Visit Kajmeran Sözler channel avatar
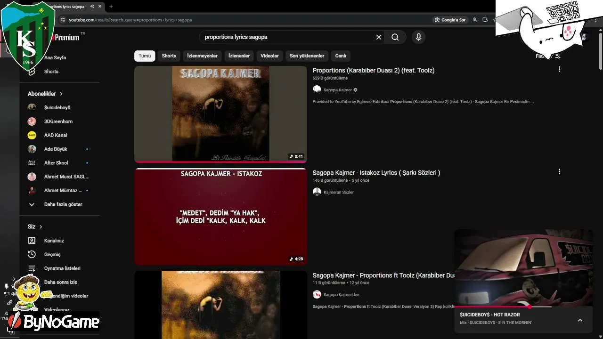Viewport: 603px width, 339px height. [317, 192]
